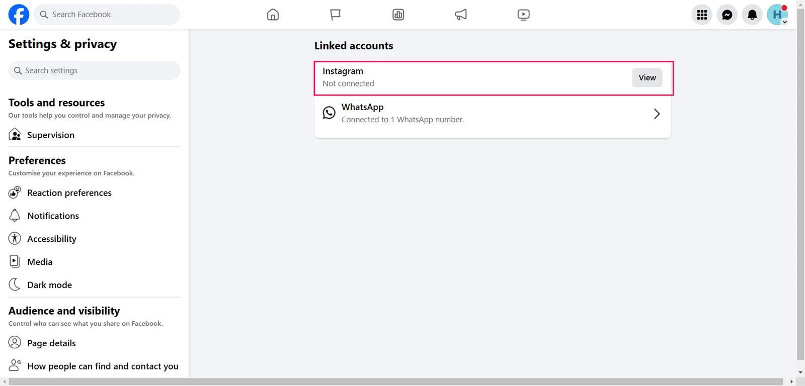Click the Media icon in sidebar
Image resolution: width=805 pixels, height=386 pixels.
click(x=15, y=261)
